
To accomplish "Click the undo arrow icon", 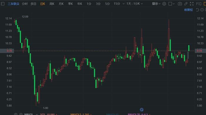I will [197, 10].
